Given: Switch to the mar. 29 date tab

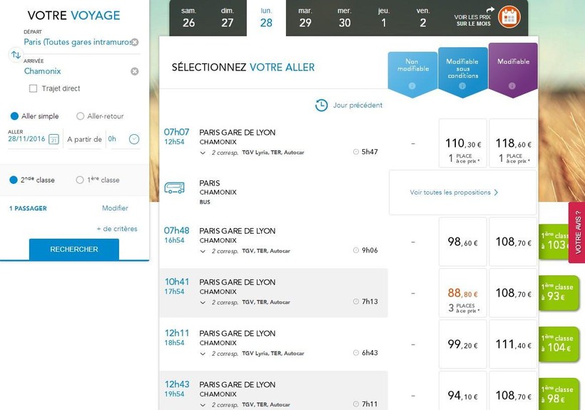Looking at the screenshot, I should pyautogui.click(x=305, y=18).
